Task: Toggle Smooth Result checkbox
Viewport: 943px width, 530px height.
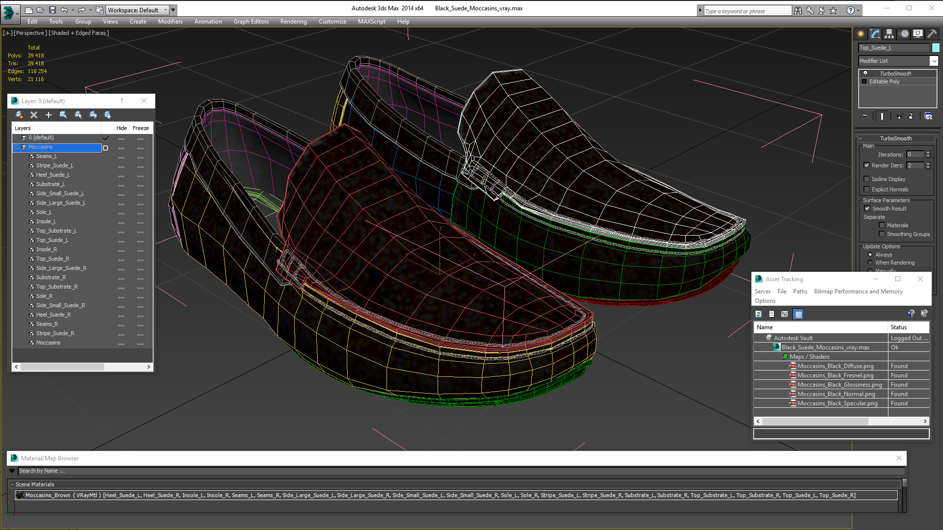Action: click(x=867, y=209)
